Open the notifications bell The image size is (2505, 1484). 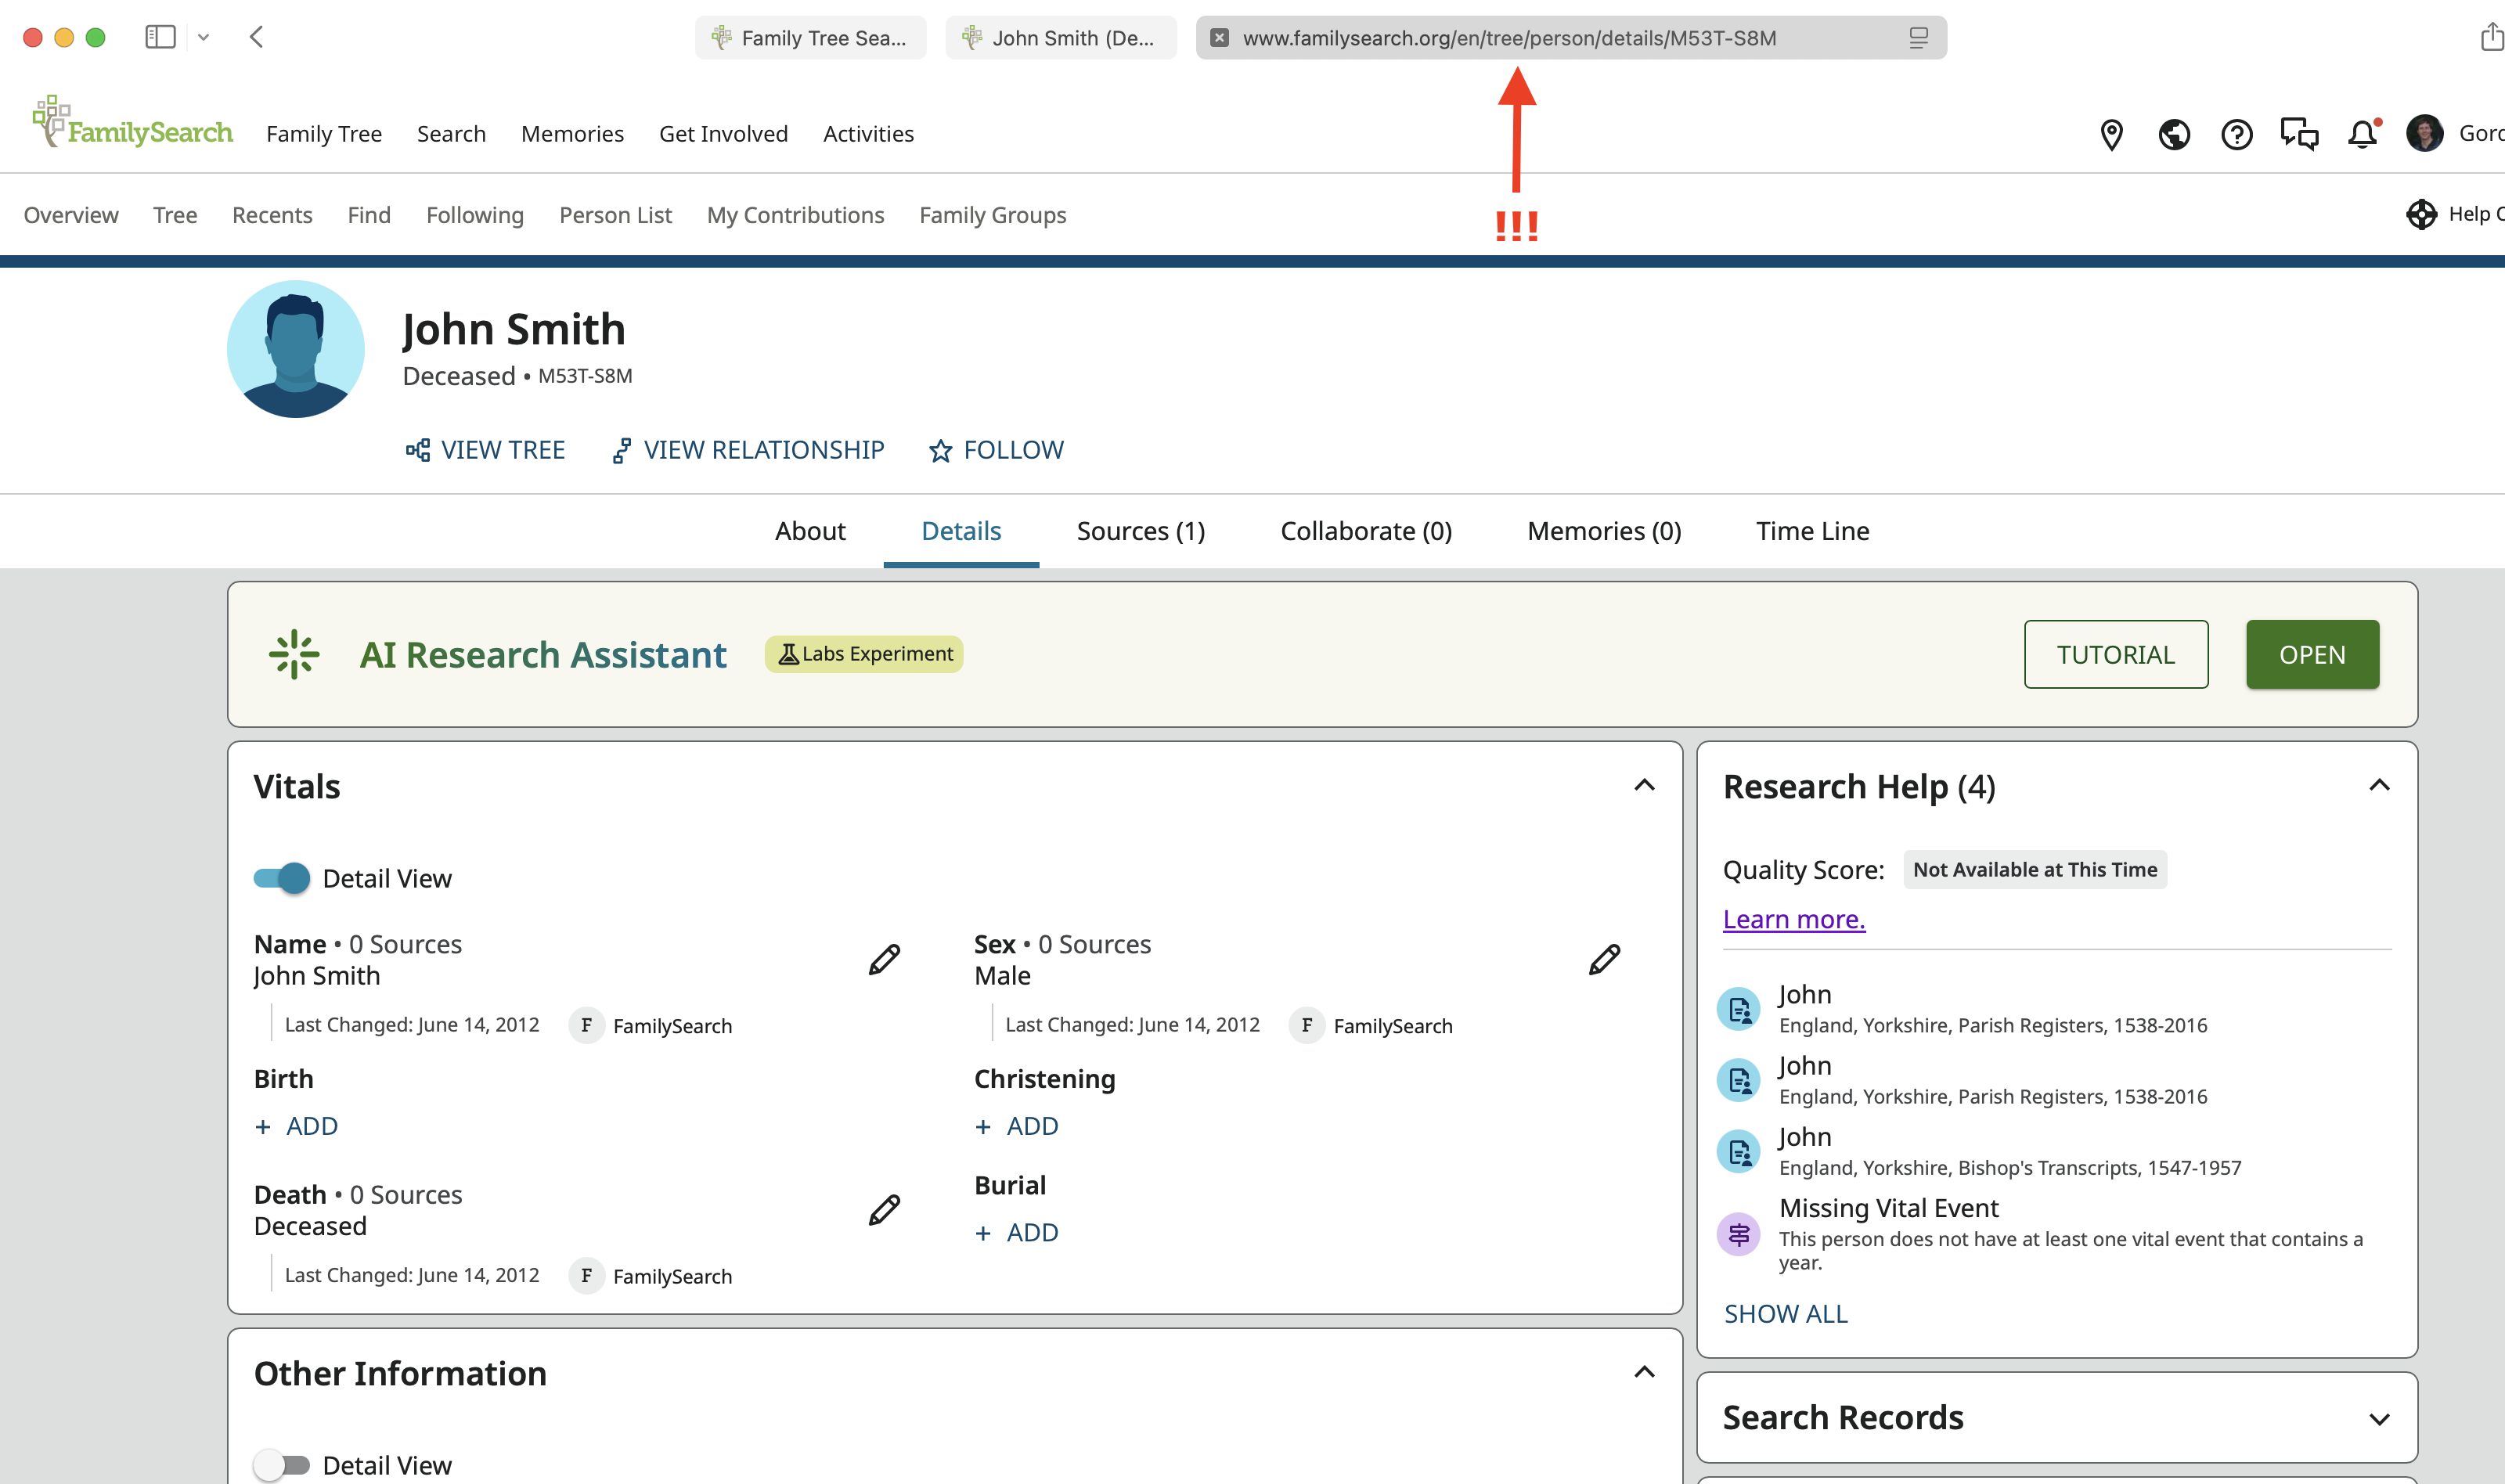pos(2363,134)
